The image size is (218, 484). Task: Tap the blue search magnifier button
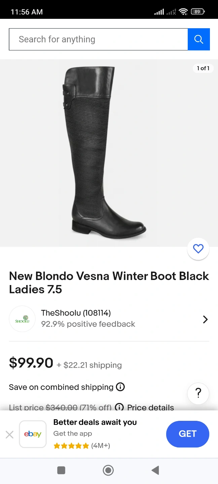click(199, 39)
